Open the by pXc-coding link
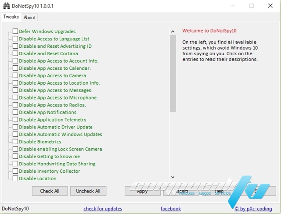 tap(253, 209)
